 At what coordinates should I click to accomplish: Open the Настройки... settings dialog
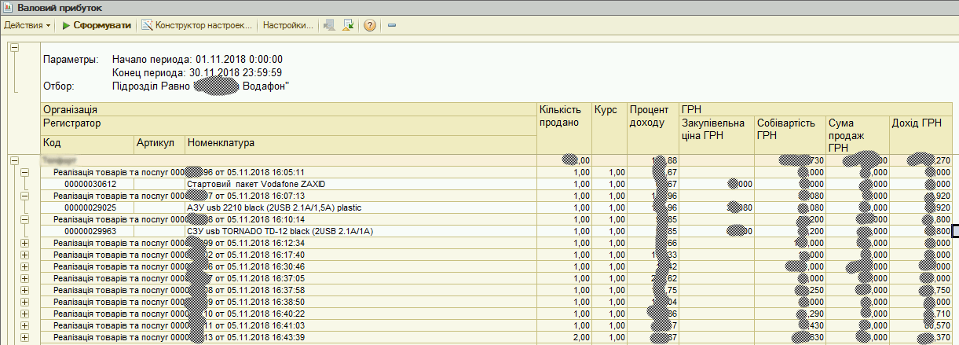click(x=288, y=25)
